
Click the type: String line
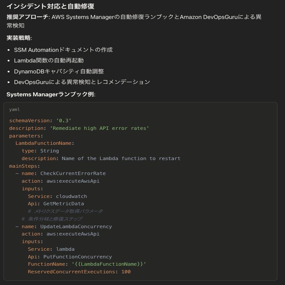pos(40,151)
